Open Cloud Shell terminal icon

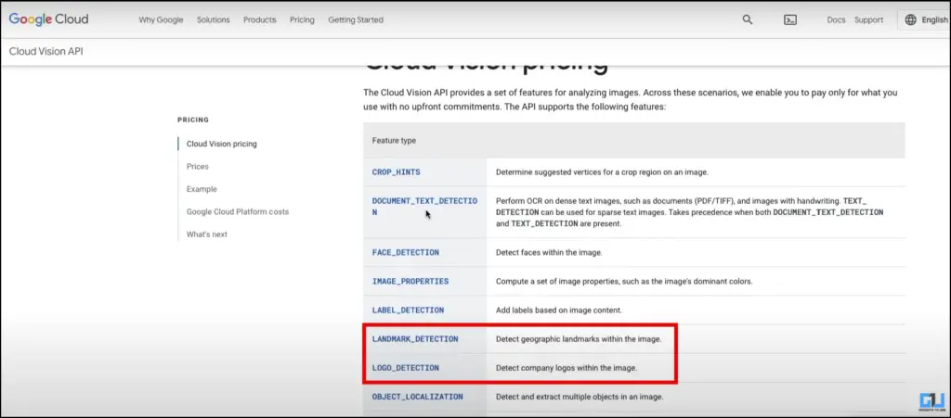click(x=789, y=19)
